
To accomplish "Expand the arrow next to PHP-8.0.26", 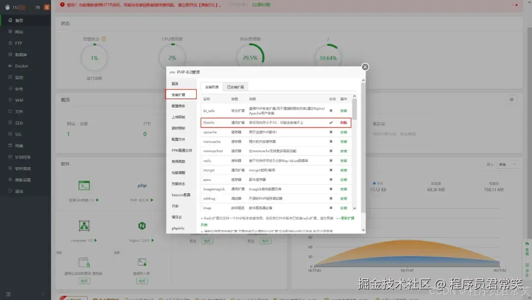I will click(x=151, y=201).
